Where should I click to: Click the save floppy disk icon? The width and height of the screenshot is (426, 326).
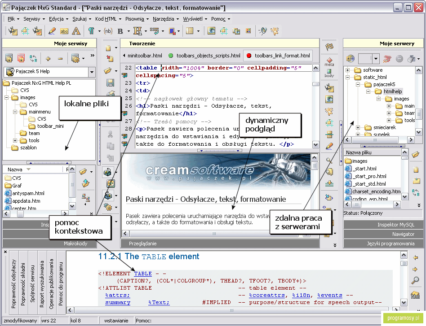click(110, 83)
